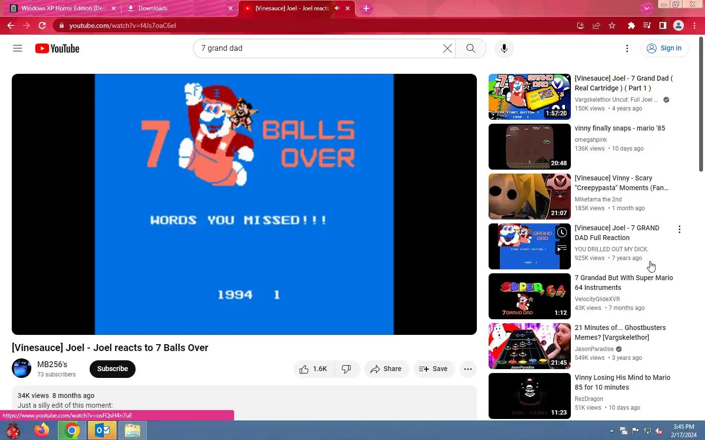Save the video to a playlist
705x440 pixels.
pyautogui.click(x=434, y=369)
